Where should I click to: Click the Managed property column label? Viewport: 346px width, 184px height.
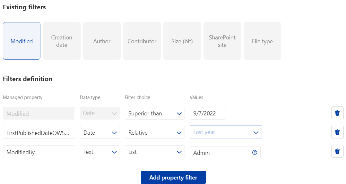click(x=22, y=97)
